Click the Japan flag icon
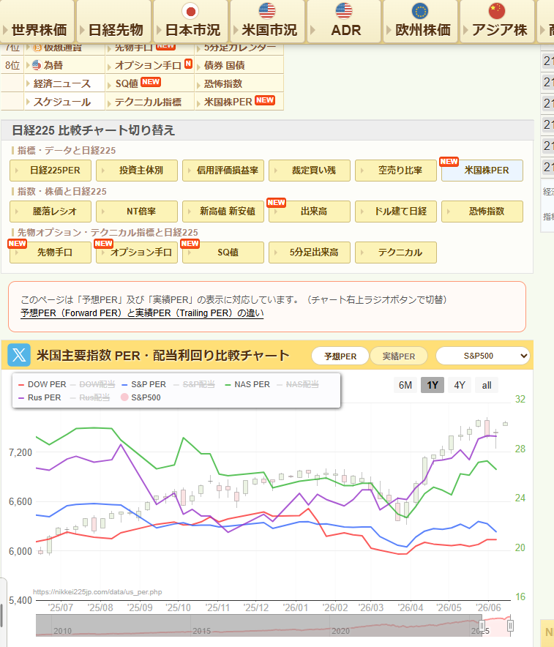Image resolution: width=554 pixels, height=647 pixels. [190, 11]
